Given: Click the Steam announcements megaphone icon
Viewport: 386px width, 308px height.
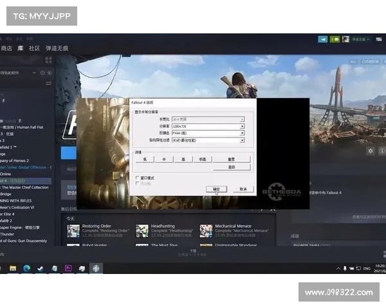Looking at the screenshot, I should tap(322, 39).
